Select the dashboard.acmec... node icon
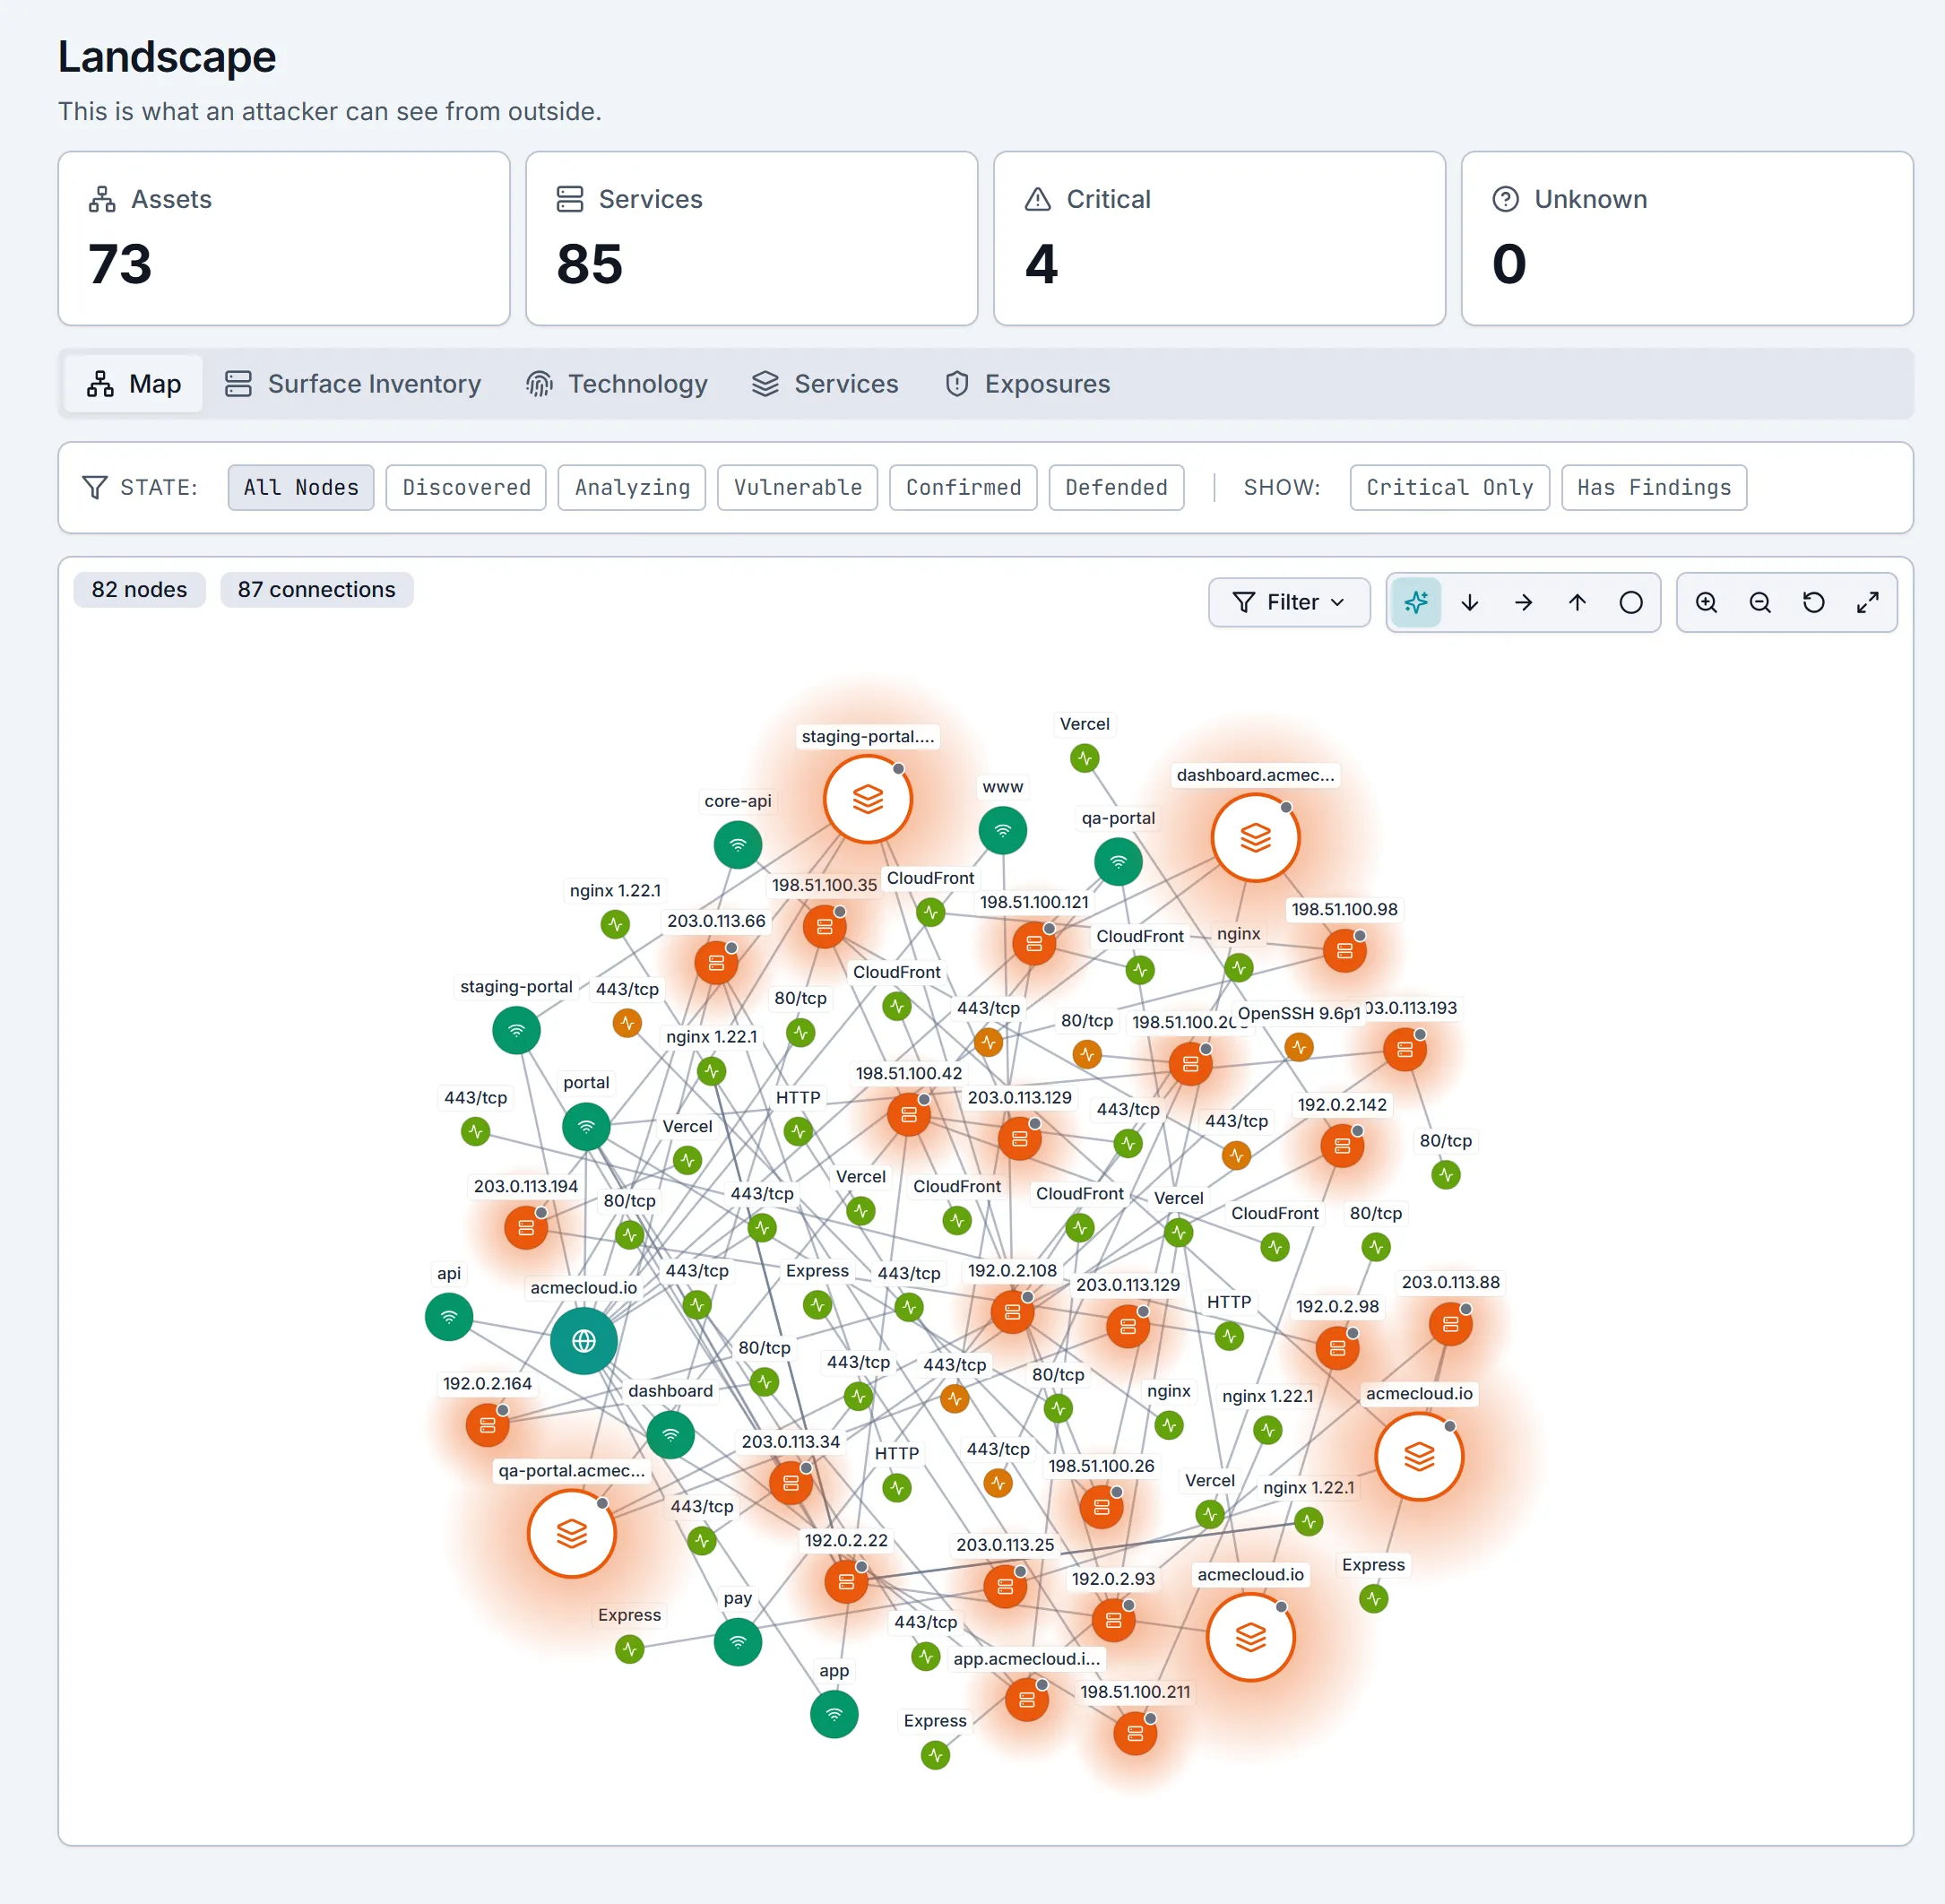The height and width of the screenshot is (1904, 1945). coord(1255,837)
